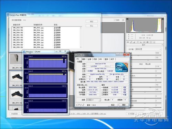Switch to the SPD tab in CPU-Z
Viewport: 172px width, 129px height.
coord(100,59)
